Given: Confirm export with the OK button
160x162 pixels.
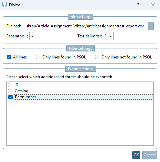Looking at the screenshot, I should click(136, 155).
